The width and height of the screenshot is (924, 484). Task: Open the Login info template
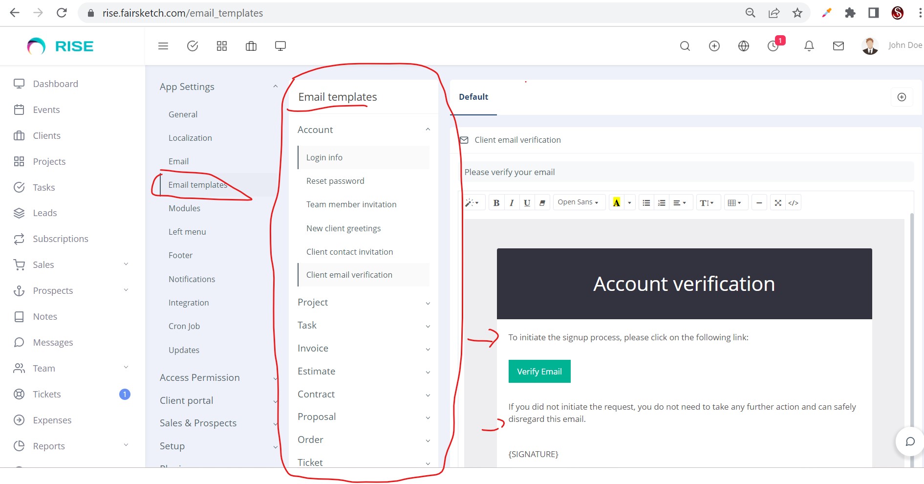coord(364,157)
